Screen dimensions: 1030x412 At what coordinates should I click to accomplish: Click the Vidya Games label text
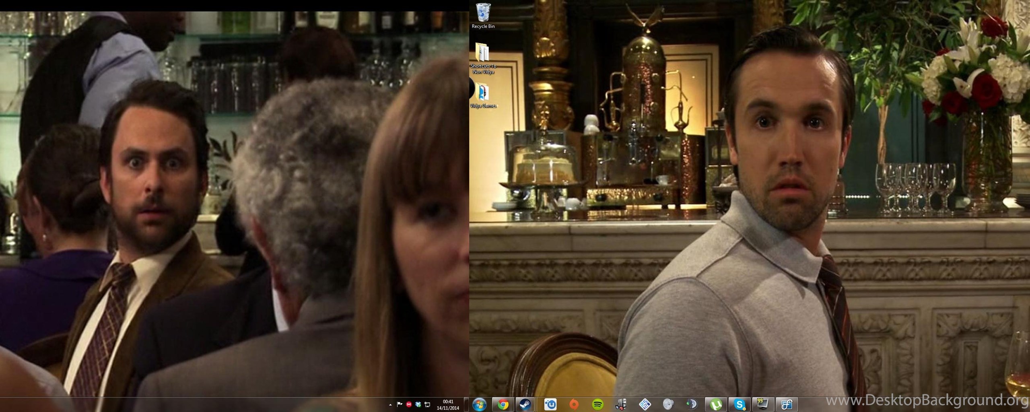(483, 106)
